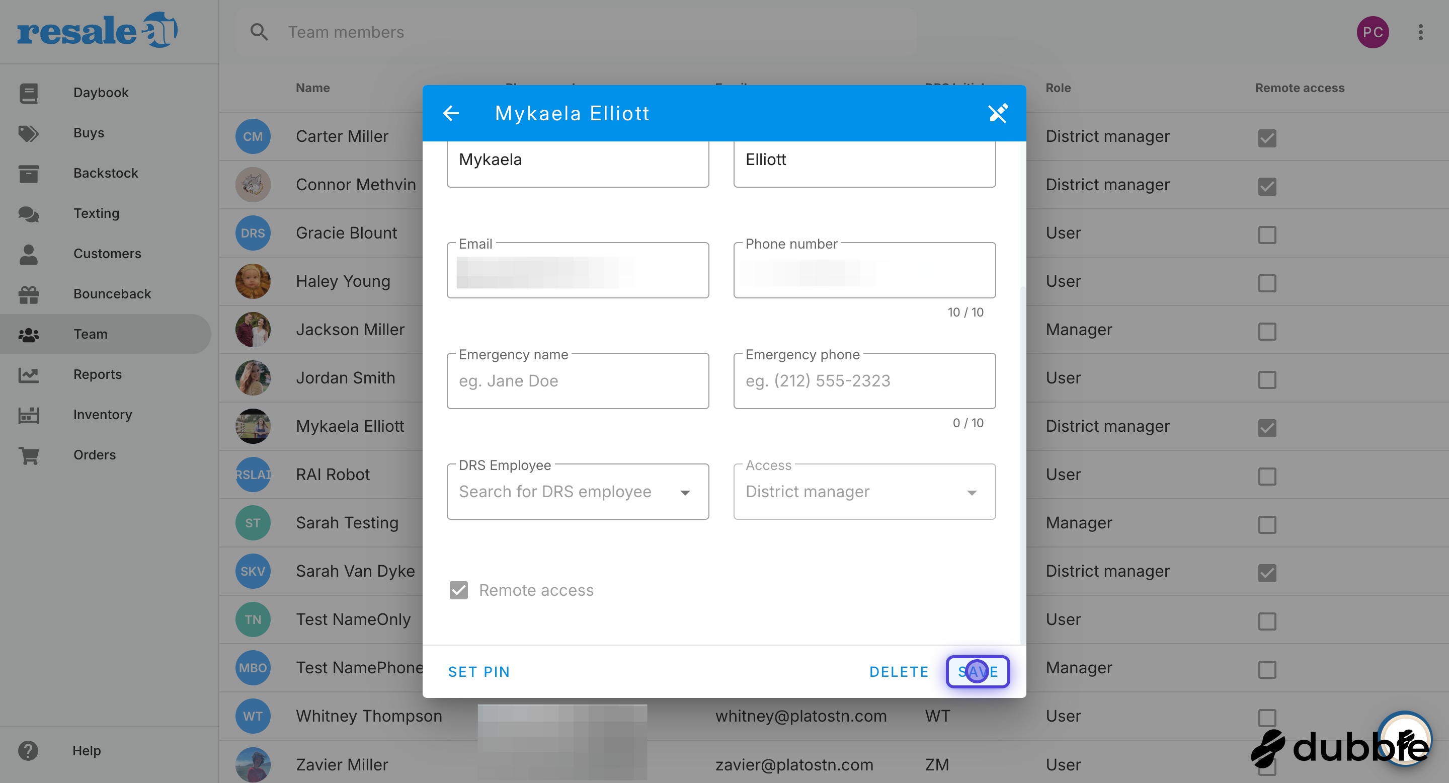Click the last name field with Elliott
This screenshot has height=783, width=1449.
click(x=864, y=163)
